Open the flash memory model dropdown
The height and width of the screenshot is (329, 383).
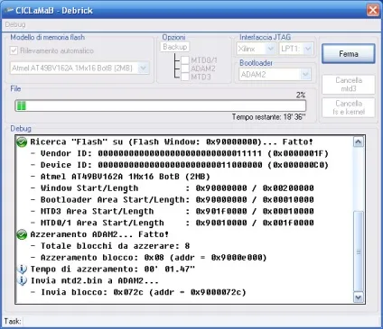click(x=144, y=69)
